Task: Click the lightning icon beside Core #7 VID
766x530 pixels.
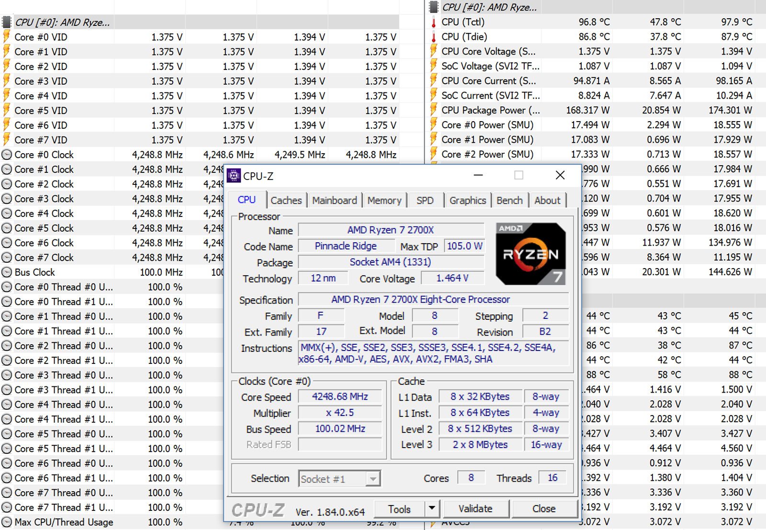Action: (7, 140)
